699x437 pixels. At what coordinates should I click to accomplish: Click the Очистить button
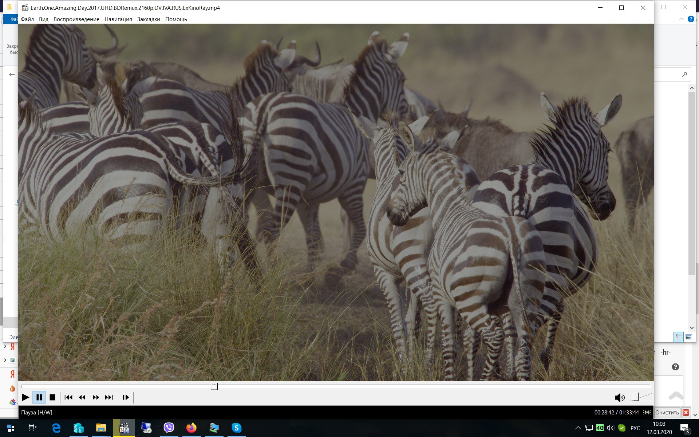(x=667, y=413)
